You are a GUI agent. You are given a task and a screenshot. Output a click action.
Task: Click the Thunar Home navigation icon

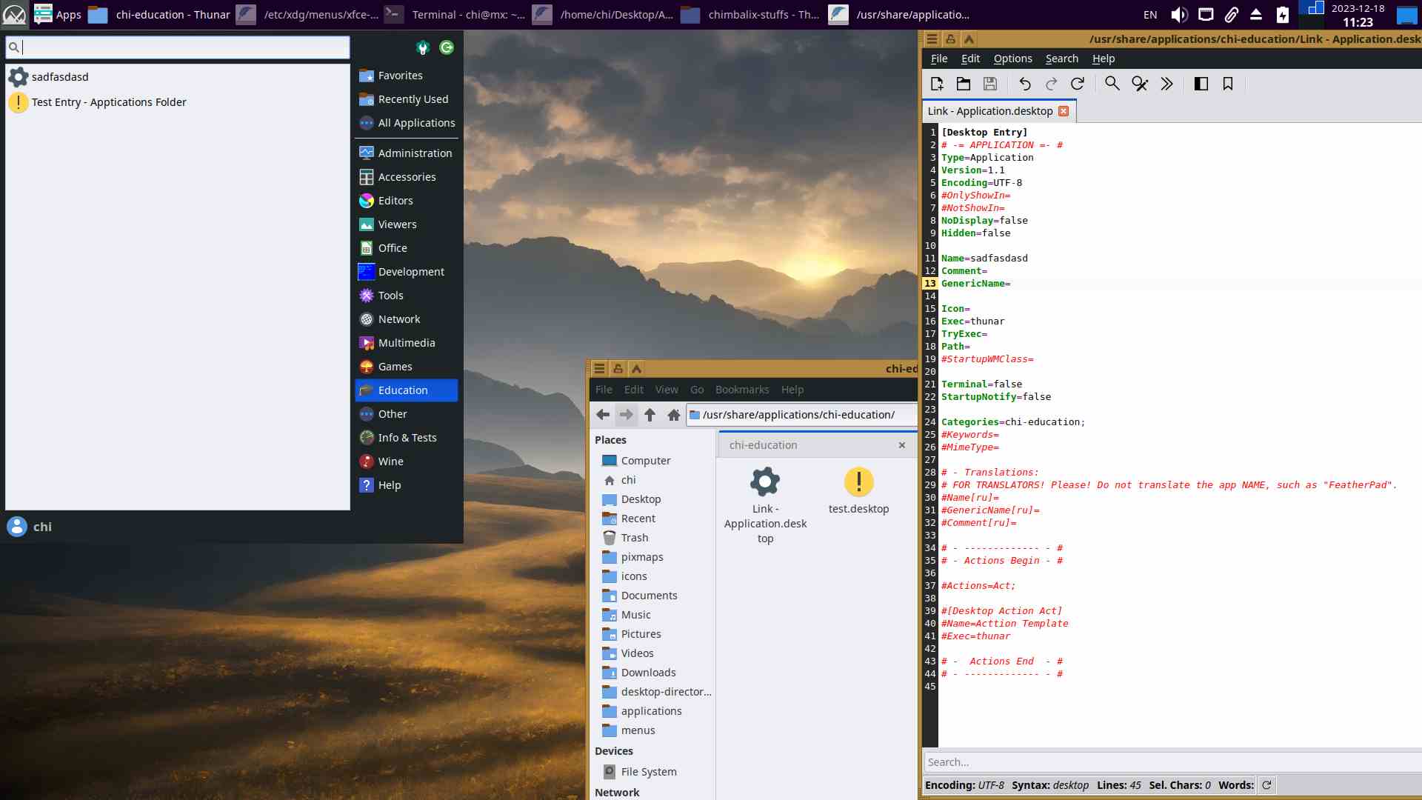point(673,415)
